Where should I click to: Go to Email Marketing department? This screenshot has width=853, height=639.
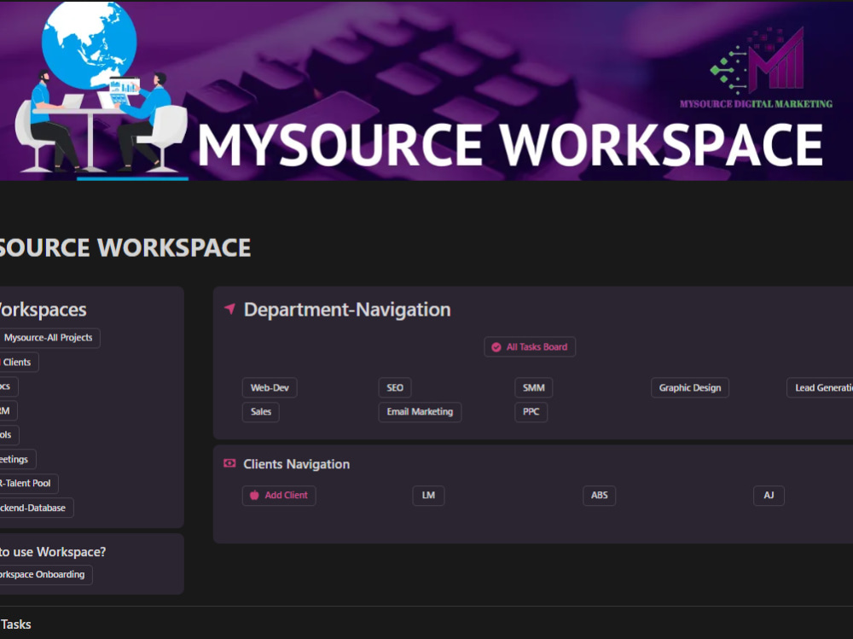(420, 412)
